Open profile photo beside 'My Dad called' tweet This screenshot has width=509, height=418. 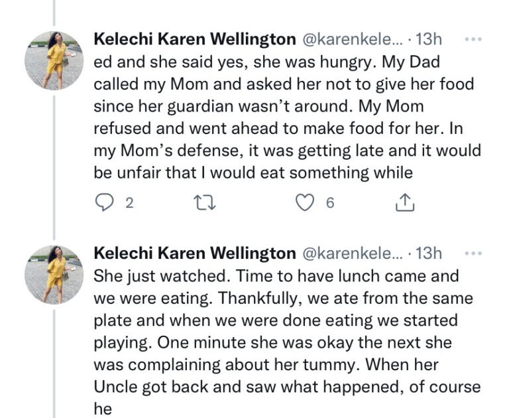tap(54, 60)
